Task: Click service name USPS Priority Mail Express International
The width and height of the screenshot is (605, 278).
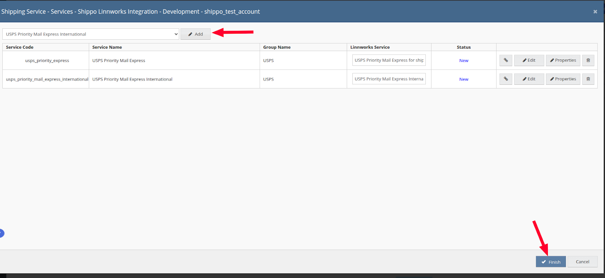Action: (x=132, y=79)
